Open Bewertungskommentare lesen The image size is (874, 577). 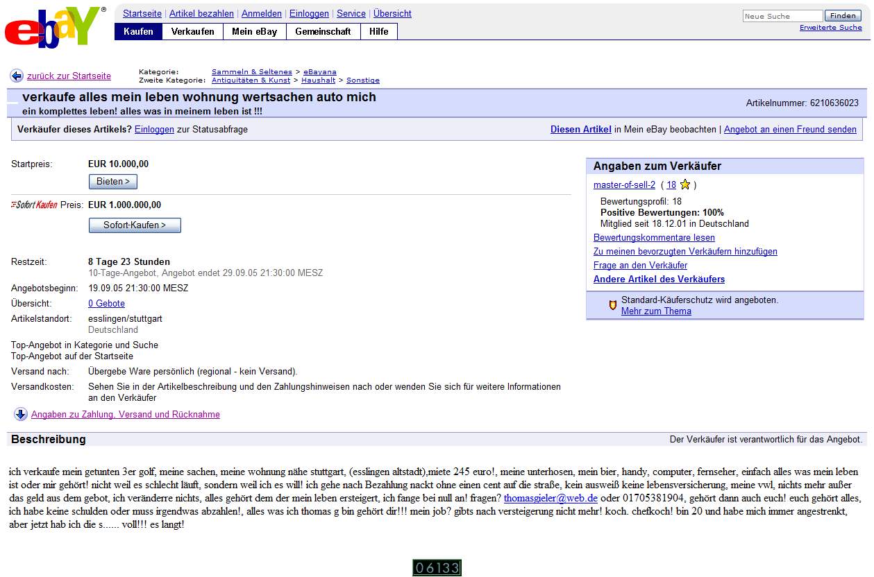pos(654,238)
